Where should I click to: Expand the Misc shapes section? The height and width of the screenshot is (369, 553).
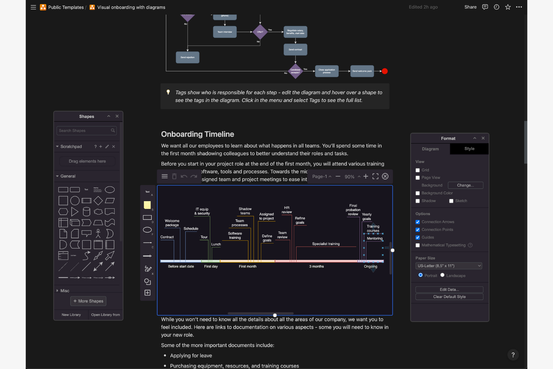57,290
